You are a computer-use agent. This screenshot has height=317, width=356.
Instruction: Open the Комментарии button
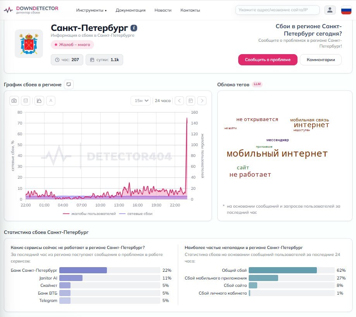pos(321,60)
